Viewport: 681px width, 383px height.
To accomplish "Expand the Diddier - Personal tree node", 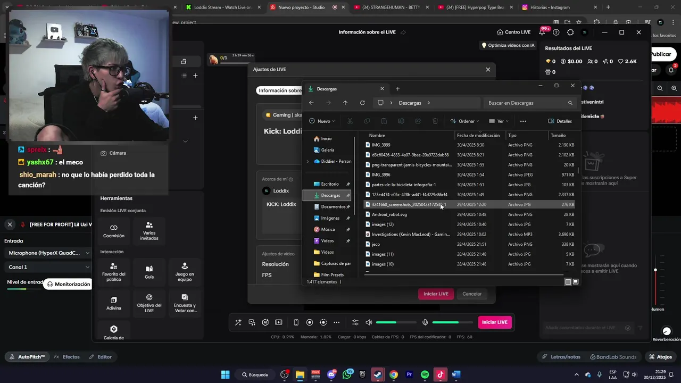I will coord(308,161).
